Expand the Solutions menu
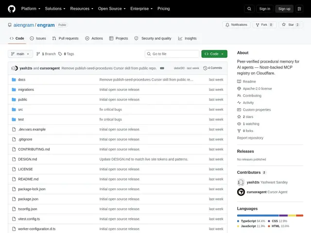This screenshot has height=233, width=311. click(x=55, y=9)
